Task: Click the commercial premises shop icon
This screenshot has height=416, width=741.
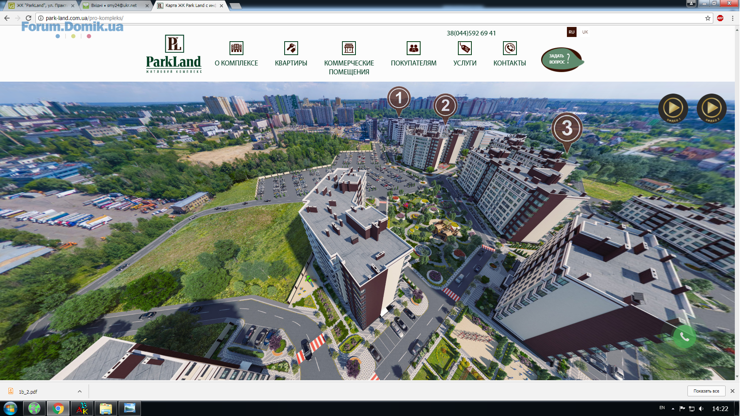Action: (349, 48)
